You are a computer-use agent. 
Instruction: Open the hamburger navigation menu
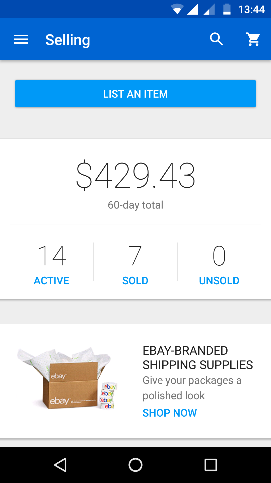point(21,39)
